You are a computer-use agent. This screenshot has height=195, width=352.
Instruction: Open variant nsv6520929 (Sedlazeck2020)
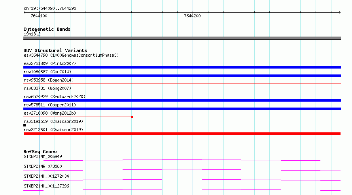pos(55,97)
